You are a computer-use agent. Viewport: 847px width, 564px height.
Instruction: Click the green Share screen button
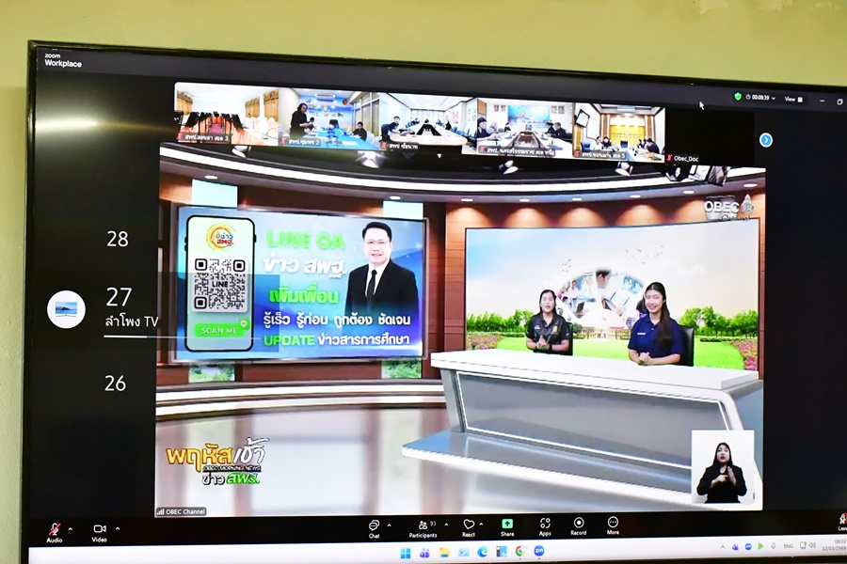(507, 525)
